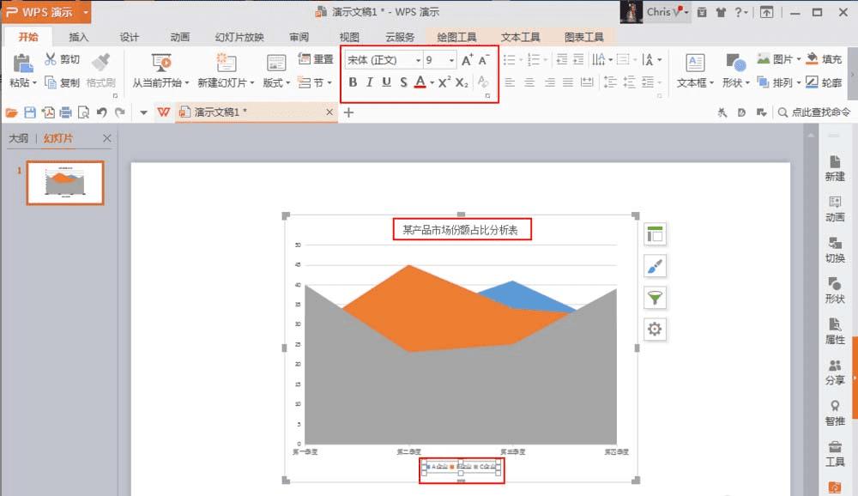The width and height of the screenshot is (858, 496).
Task: Click the Reset (重置) slide button
Action: pos(315,58)
